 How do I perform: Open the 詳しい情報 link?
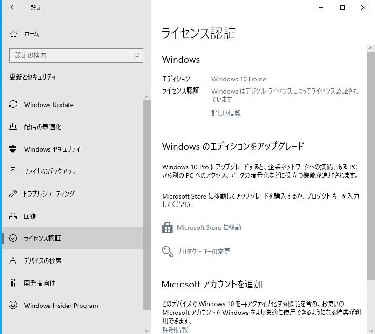pyautogui.click(x=226, y=113)
